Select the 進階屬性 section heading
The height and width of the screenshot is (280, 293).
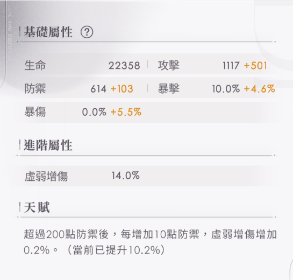(x=48, y=145)
